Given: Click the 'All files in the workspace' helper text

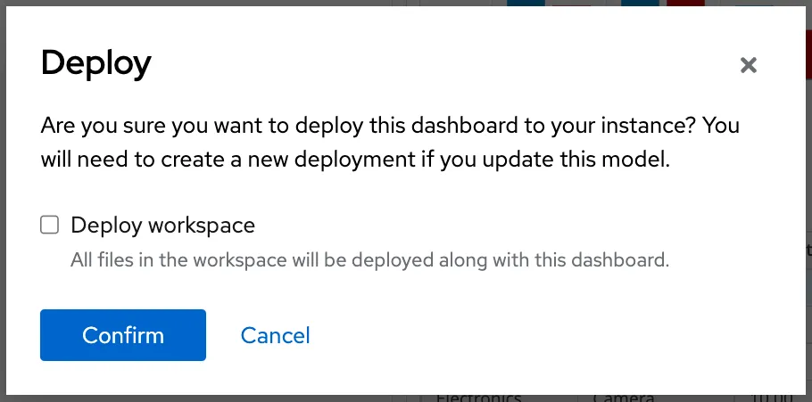Looking at the screenshot, I should 369,259.
